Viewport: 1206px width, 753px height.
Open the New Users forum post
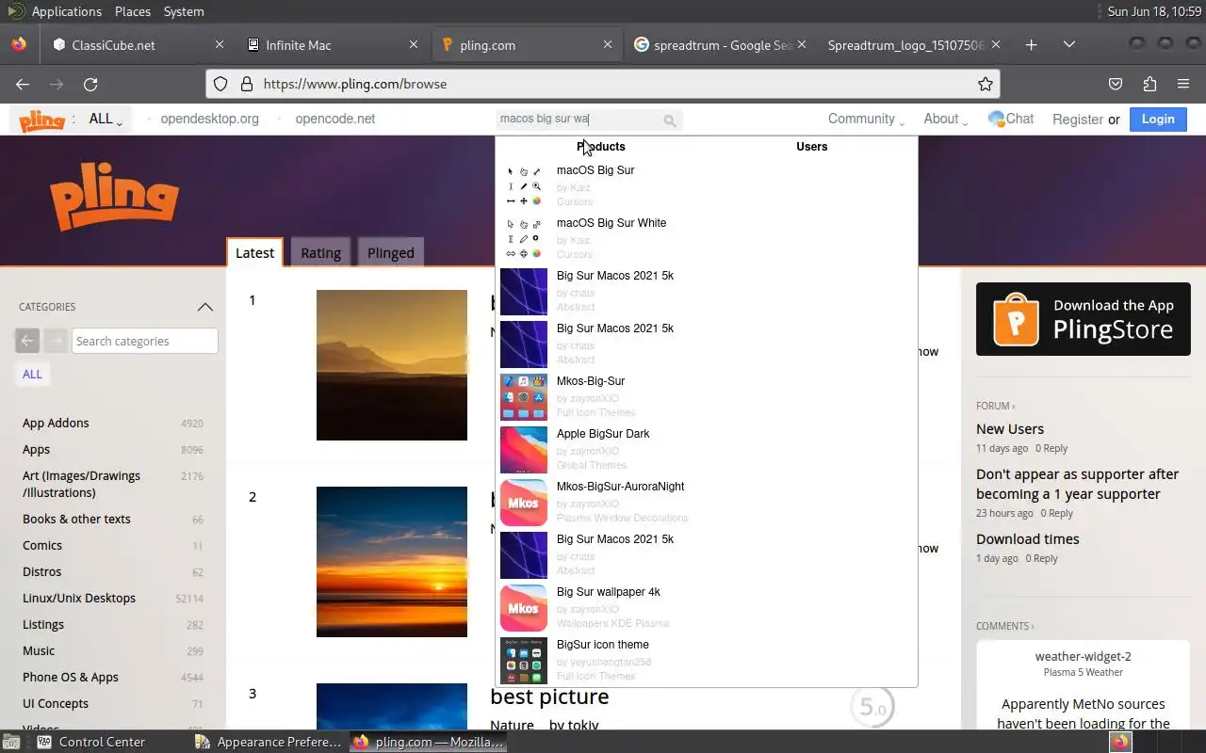pos(1010,428)
